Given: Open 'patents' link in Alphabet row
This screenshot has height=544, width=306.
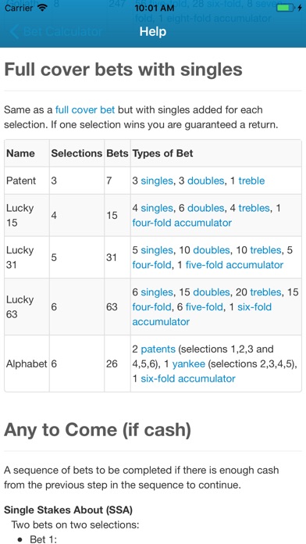Looking at the screenshot, I should coord(158,349).
